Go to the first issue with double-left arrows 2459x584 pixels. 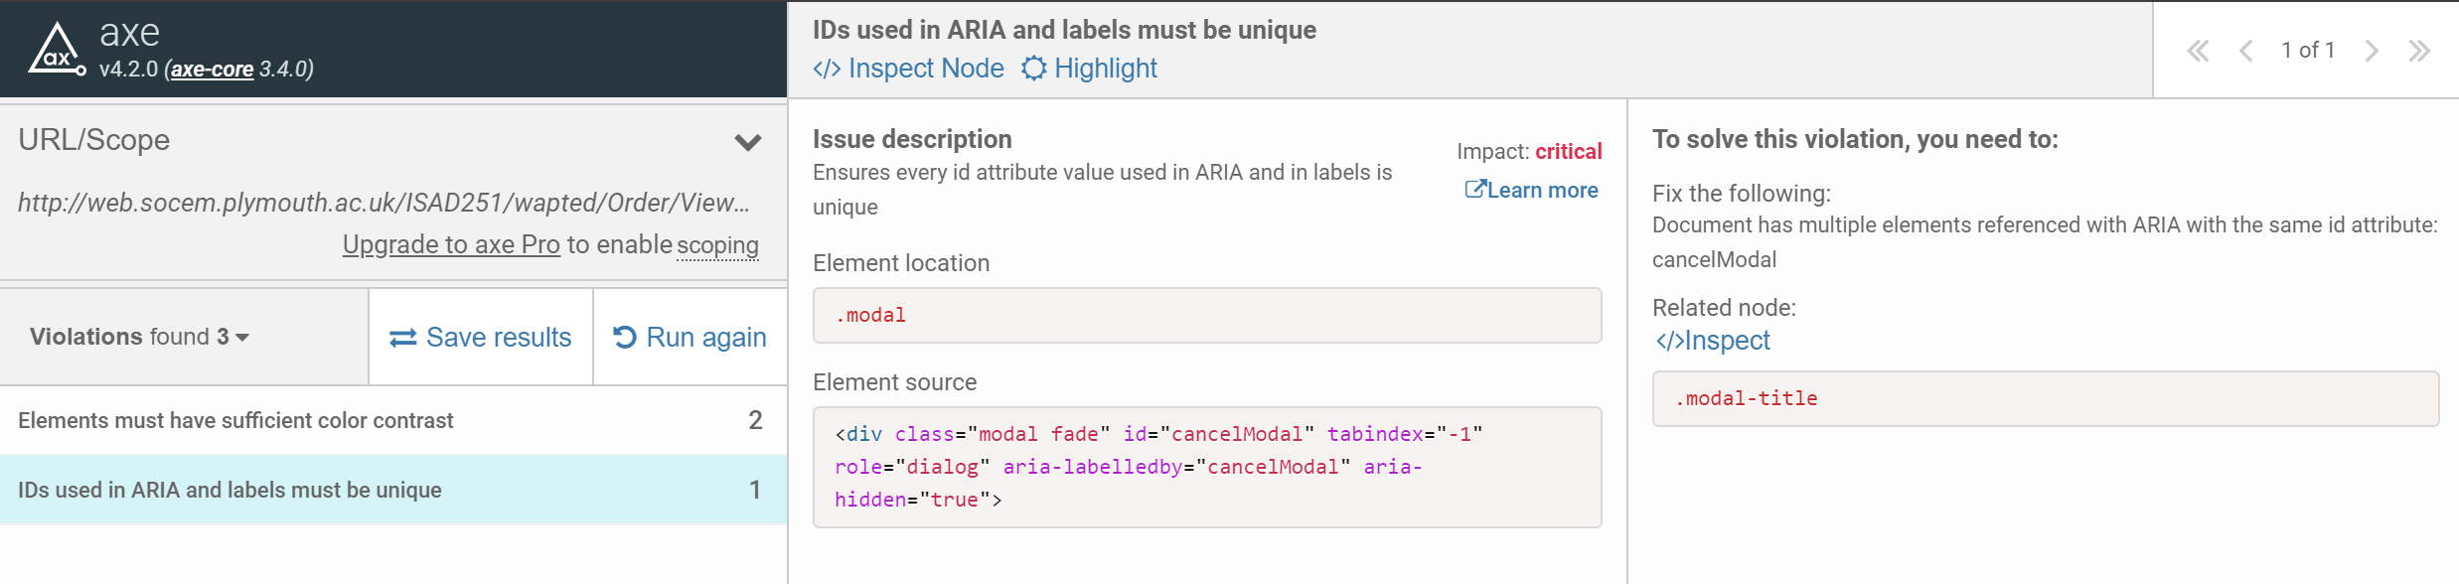[x=2198, y=51]
